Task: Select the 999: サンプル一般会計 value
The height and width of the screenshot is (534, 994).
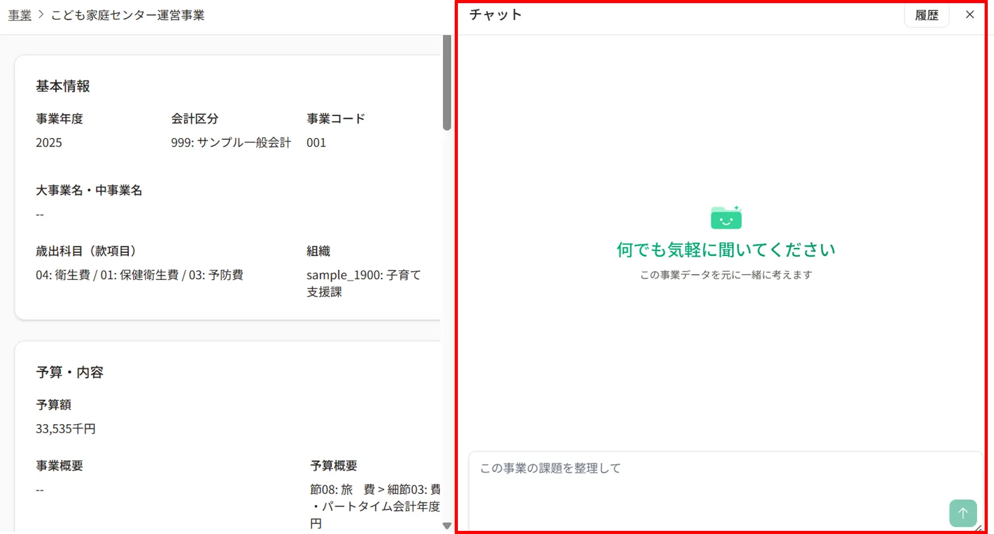Action: 231,142
